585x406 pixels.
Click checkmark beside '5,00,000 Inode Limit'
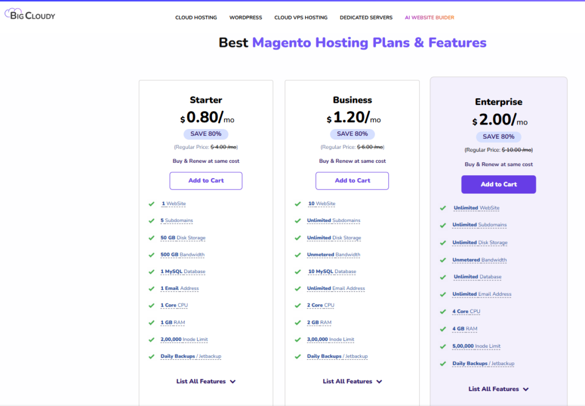click(x=443, y=347)
